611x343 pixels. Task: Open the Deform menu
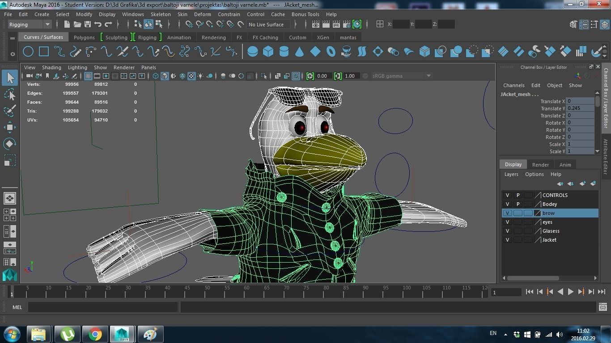tap(202, 14)
